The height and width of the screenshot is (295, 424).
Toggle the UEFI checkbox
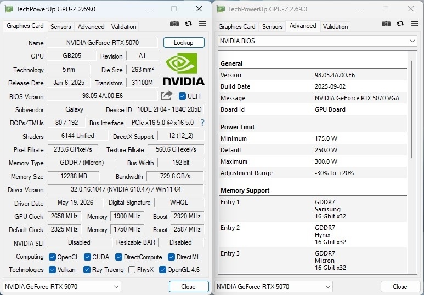[x=182, y=96]
